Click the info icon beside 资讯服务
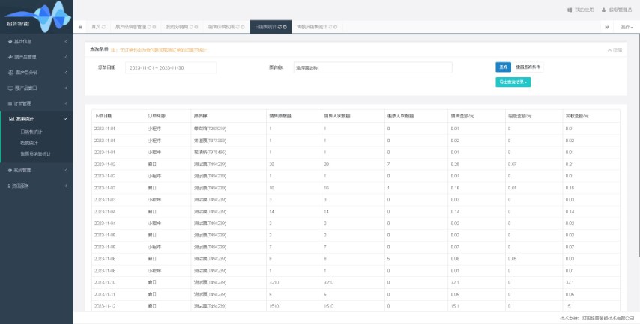 (x=9, y=186)
